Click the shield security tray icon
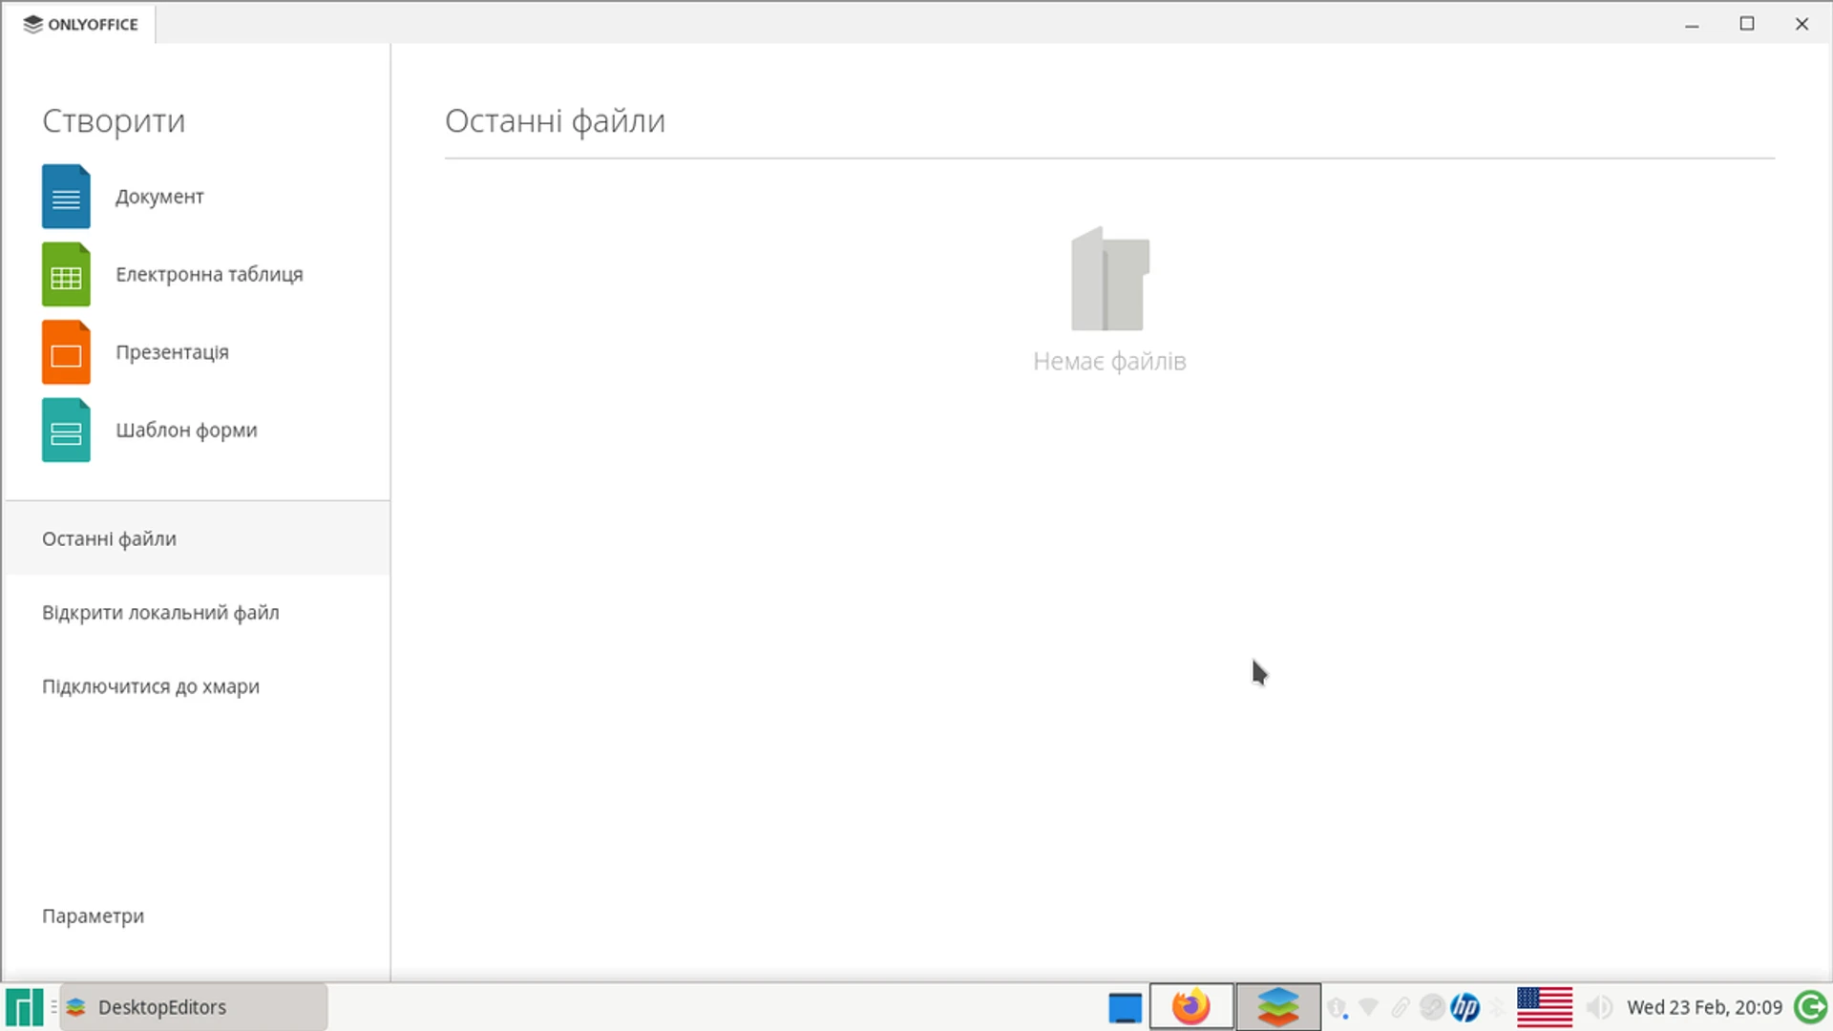 coord(1338,1008)
